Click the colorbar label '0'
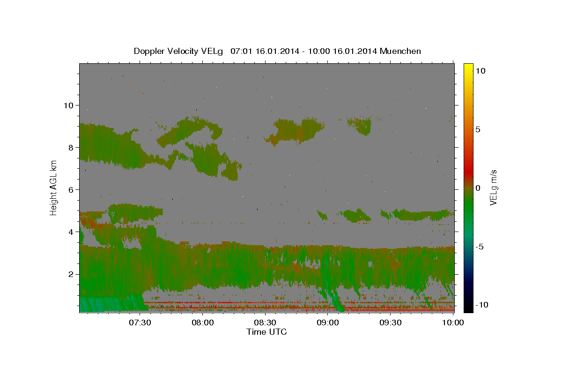Viewport: 562px width, 375px height. point(478,187)
